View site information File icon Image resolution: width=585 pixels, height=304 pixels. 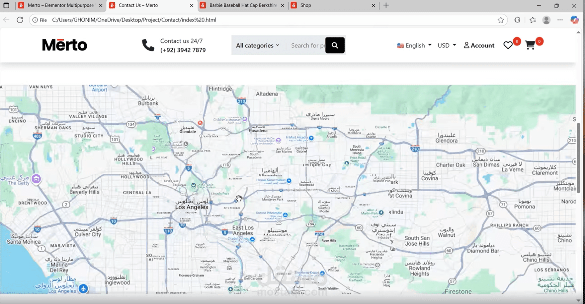coord(40,20)
